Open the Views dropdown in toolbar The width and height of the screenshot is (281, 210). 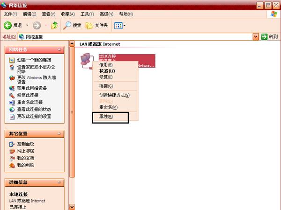[x=120, y=25]
